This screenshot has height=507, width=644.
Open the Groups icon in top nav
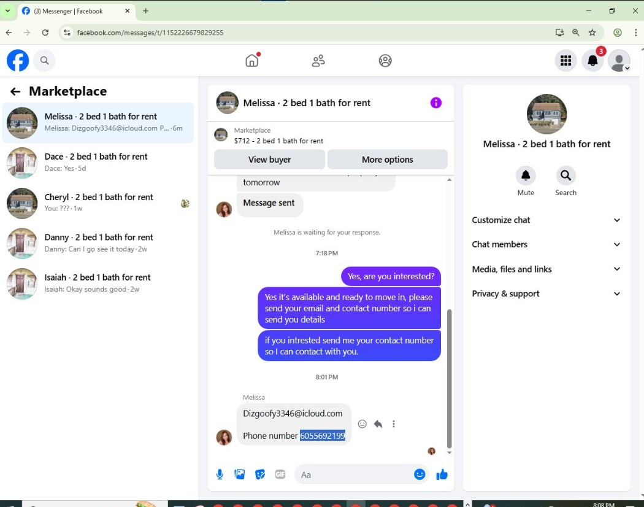coord(385,60)
